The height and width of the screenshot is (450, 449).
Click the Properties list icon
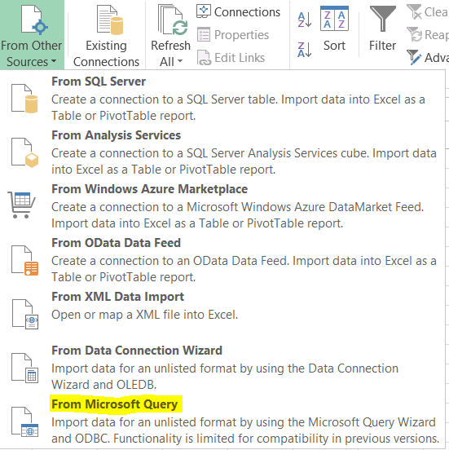(204, 35)
